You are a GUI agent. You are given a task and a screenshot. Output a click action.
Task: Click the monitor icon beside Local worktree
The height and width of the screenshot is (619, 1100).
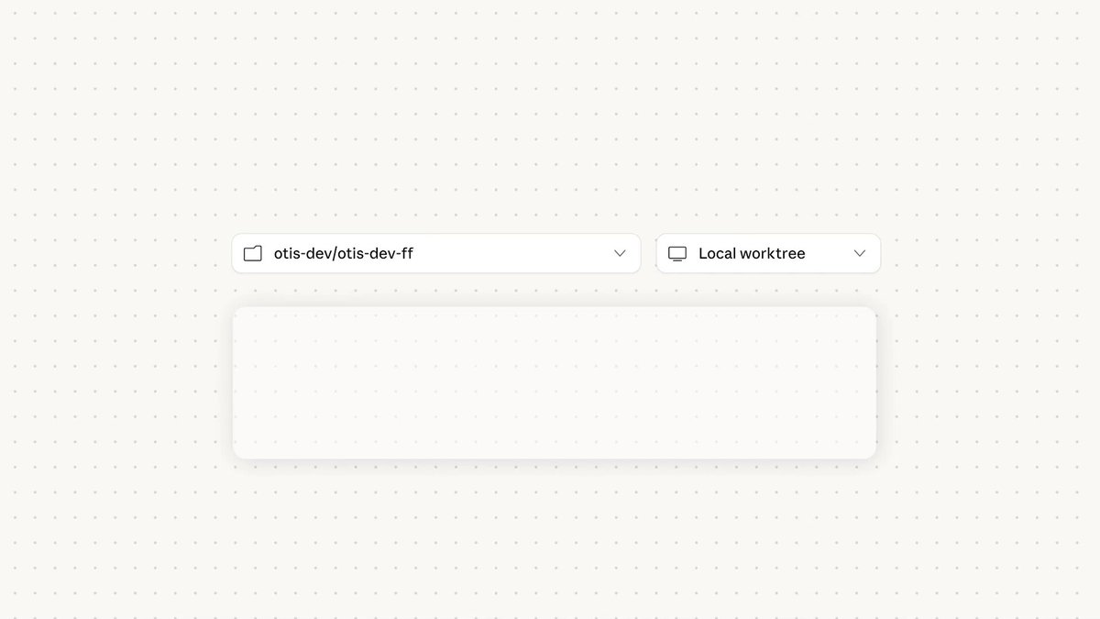click(x=677, y=253)
